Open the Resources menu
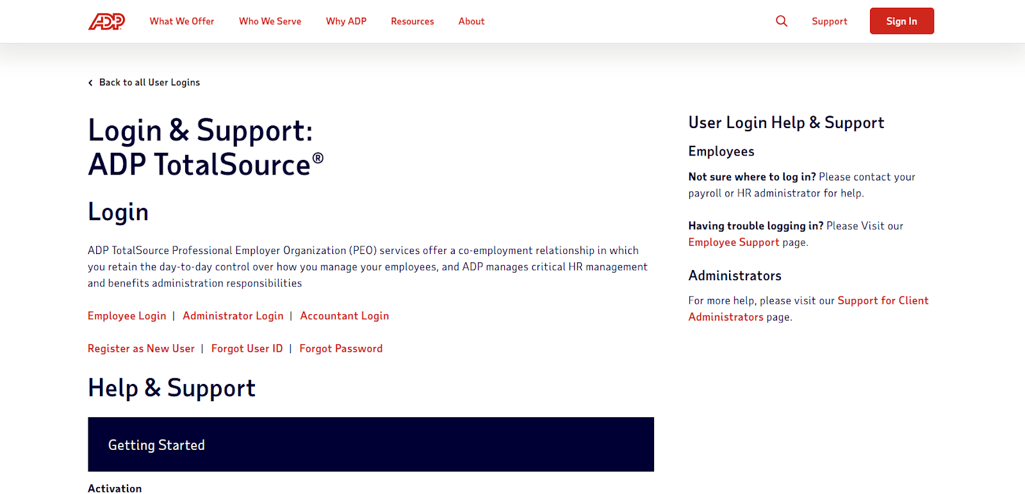1025x494 pixels. [x=413, y=21]
